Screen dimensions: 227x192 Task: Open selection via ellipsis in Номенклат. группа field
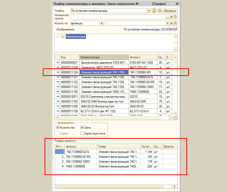(168, 17)
